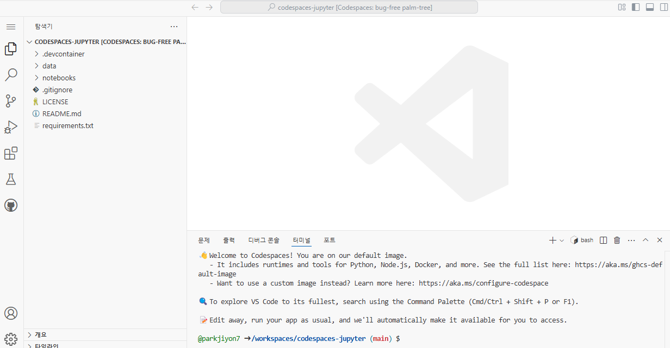Open the Run and Debug view
This screenshot has height=348, width=670.
11,127
